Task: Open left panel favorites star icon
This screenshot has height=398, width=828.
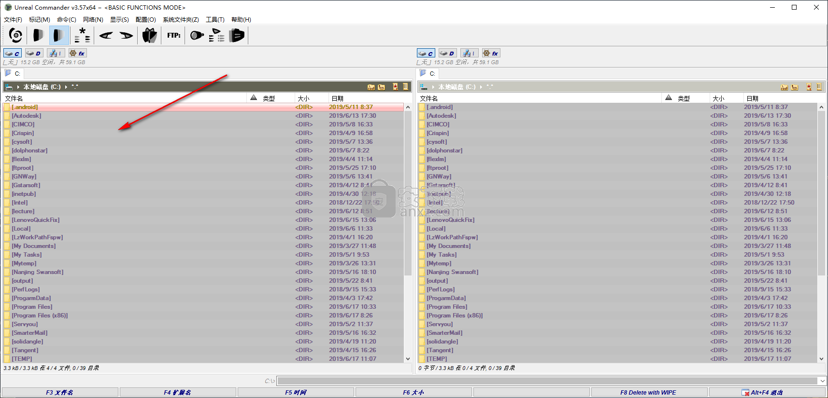Action: click(x=396, y=87)
